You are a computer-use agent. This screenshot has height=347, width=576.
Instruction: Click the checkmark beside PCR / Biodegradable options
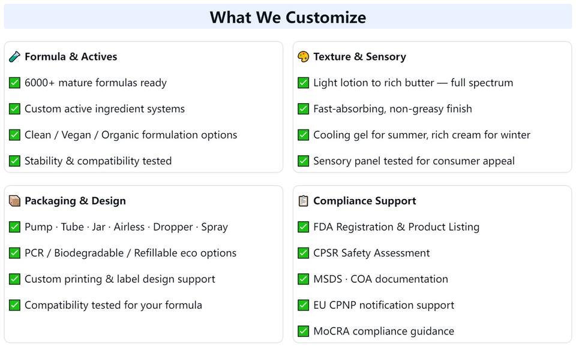point(14,253)
